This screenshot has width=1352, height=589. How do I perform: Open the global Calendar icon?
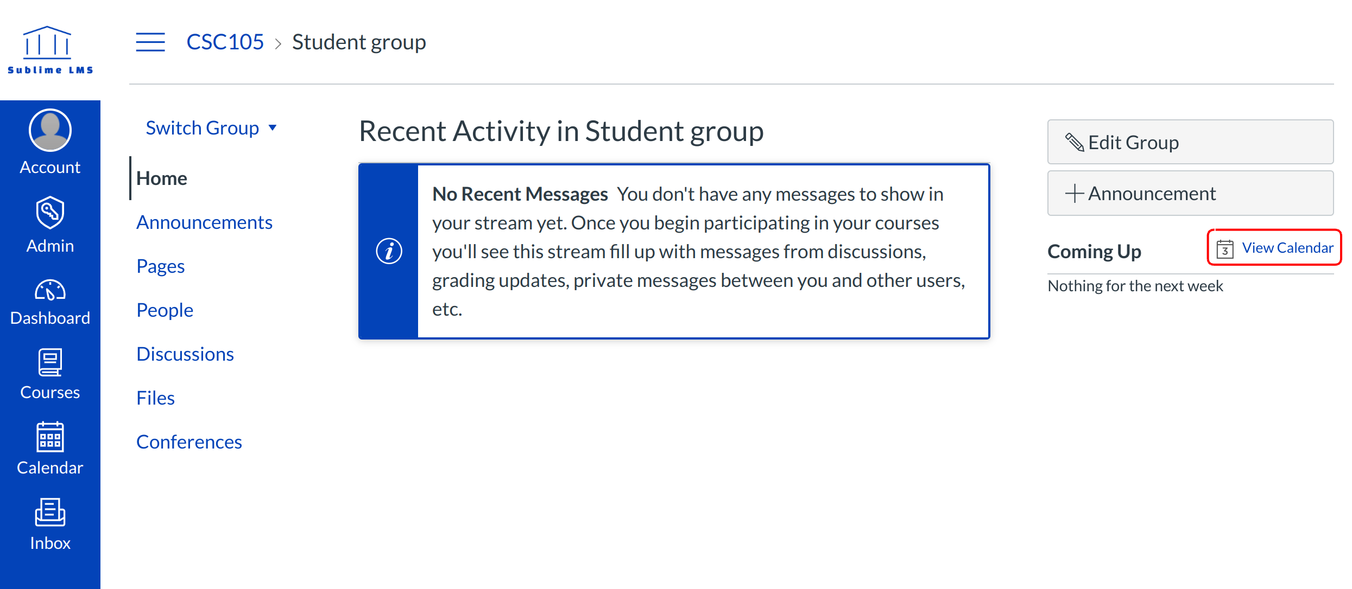point(50,437)
